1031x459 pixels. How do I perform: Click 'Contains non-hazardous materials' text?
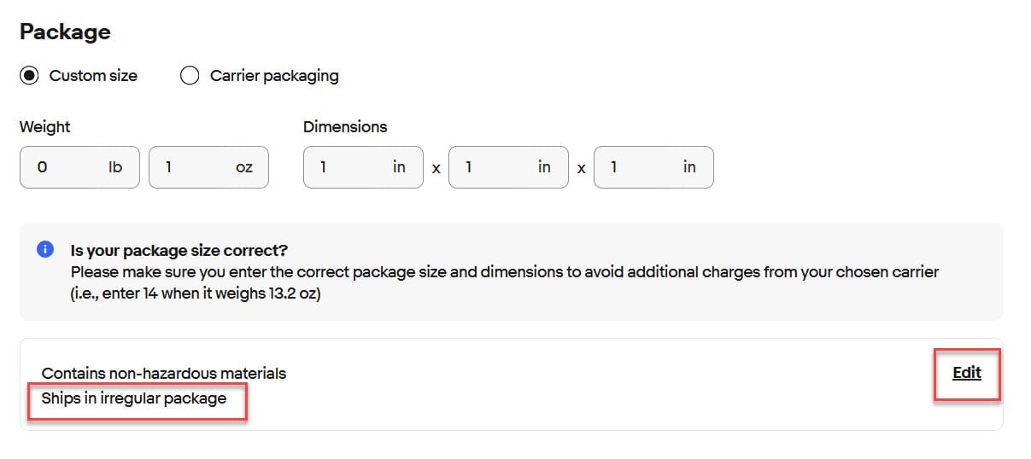coord(163,373)
